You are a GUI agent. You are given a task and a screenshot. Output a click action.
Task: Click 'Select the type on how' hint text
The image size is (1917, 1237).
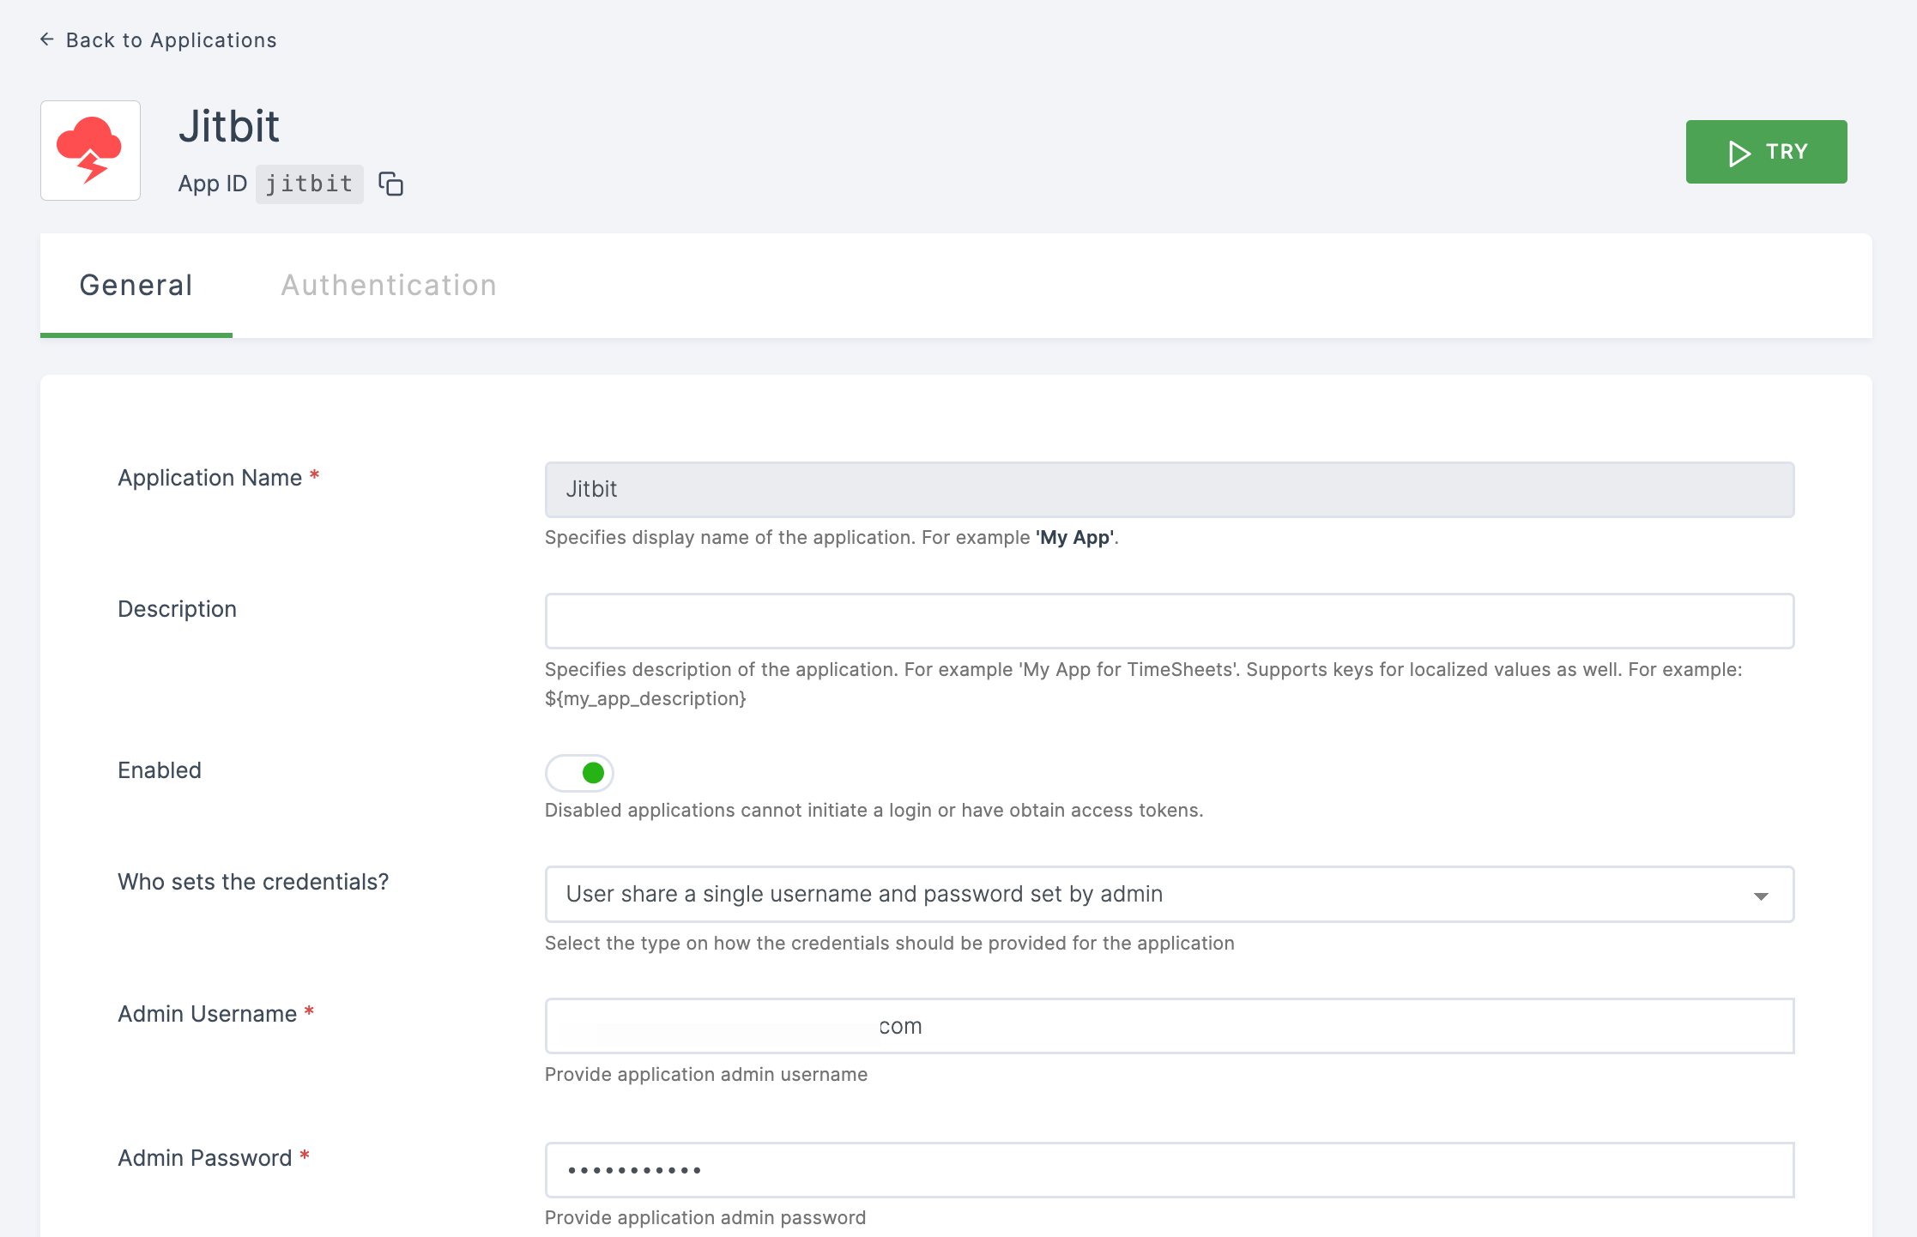tap(890, 944)
